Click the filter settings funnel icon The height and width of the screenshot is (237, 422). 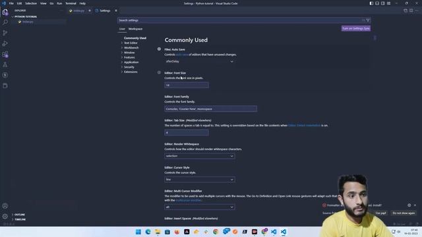coord(368,20)
